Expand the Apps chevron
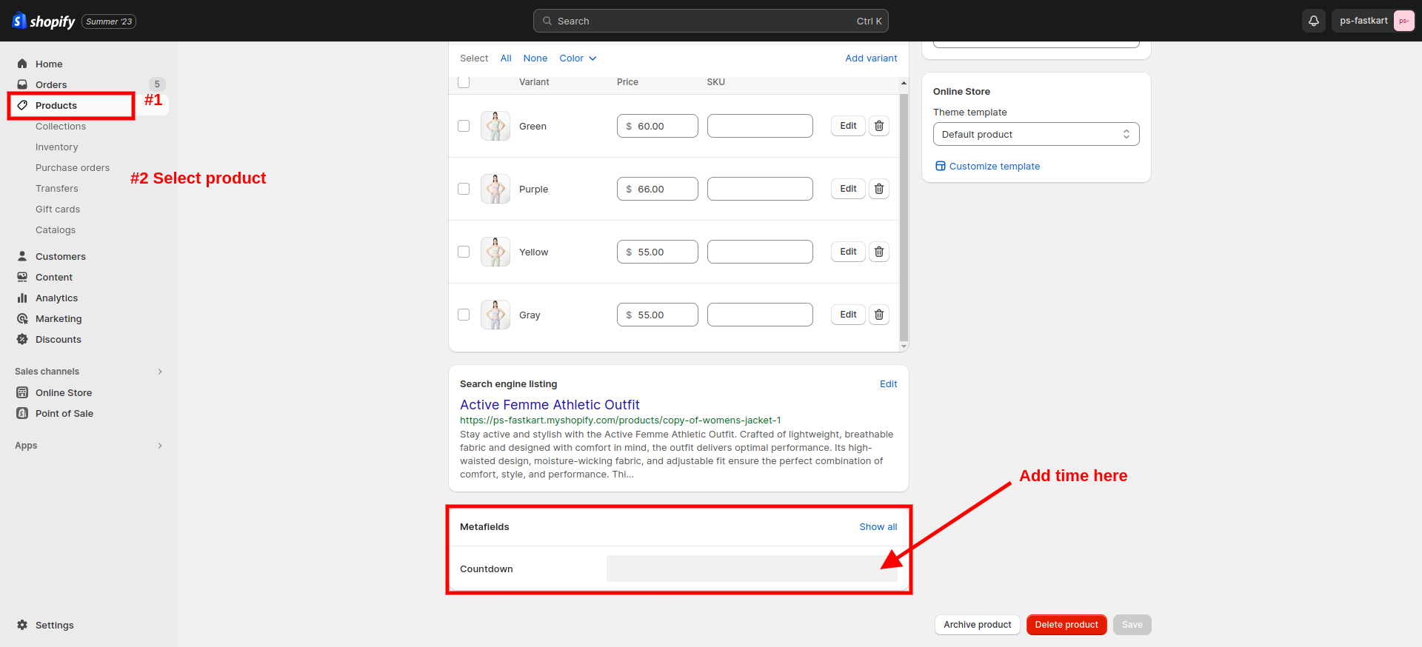Screen dimensions: 1422x647 160,446
